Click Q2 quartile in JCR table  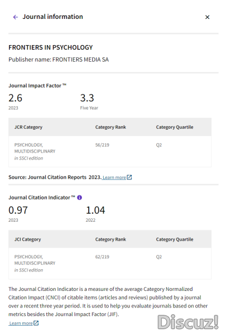coord(159,145)
